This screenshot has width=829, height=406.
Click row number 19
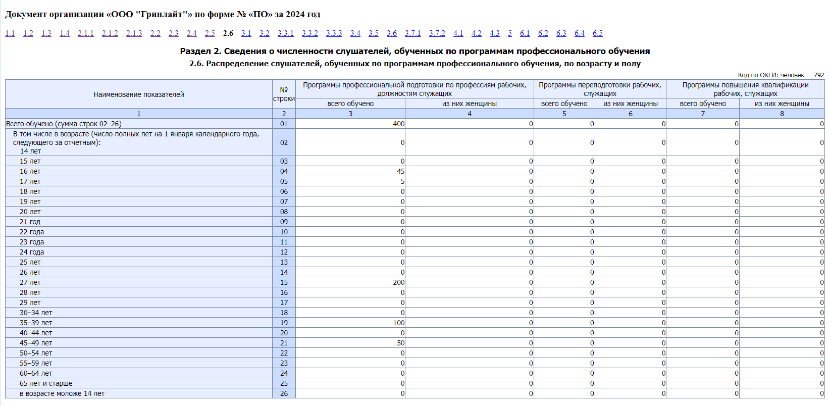pyautogui.click(x=284, y=323)
